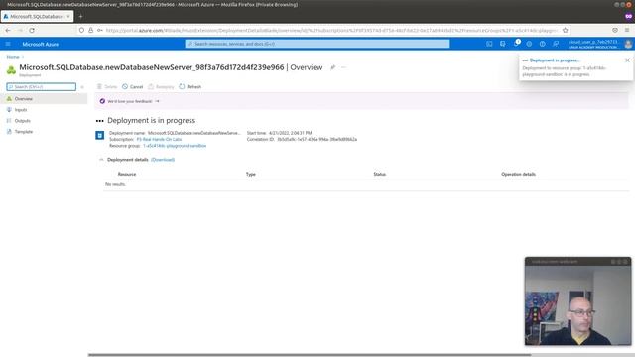Image resolution: width=635 pixels, height=357 pixels.
Task: Sort by the Status column header
Action: pyautogui.click(x=379, y=175)
